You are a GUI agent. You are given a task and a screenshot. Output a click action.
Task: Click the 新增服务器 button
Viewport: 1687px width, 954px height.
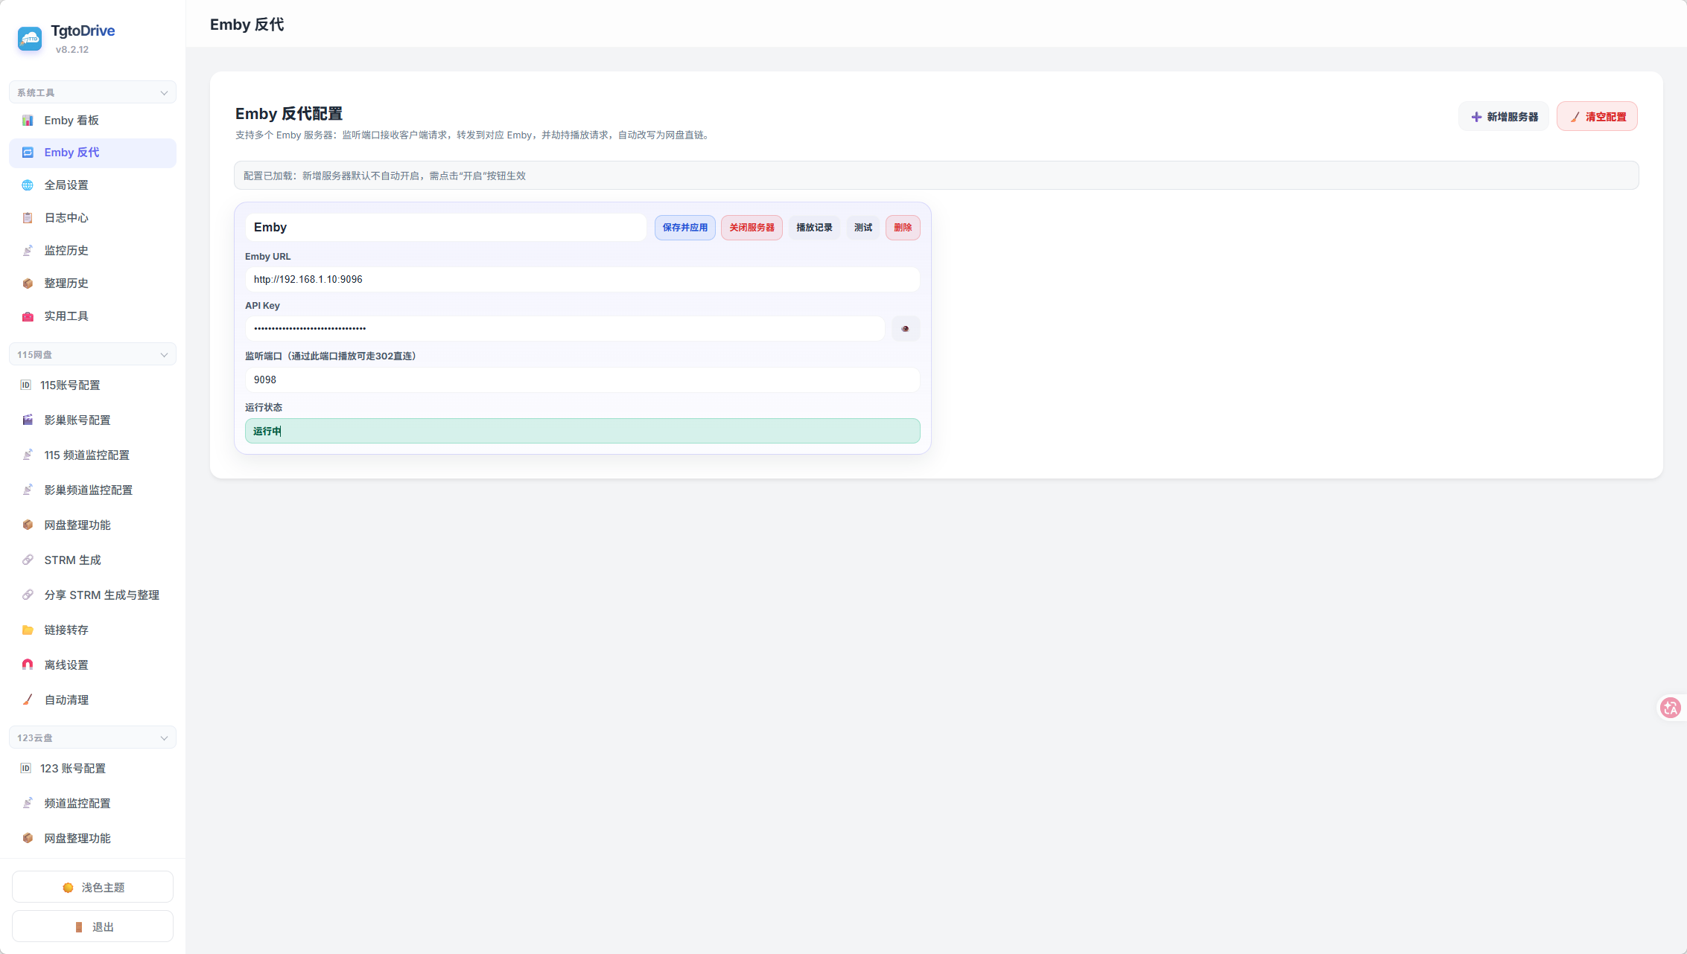tap(1504, 117)
